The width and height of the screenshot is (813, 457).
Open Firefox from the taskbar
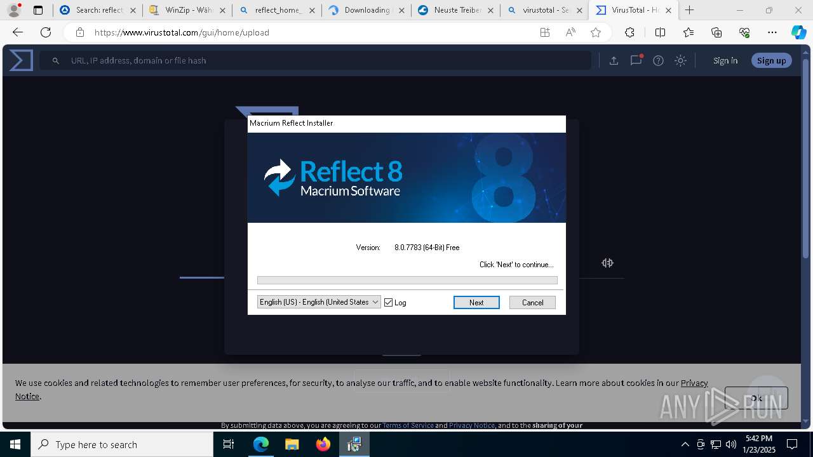[323, 444]
